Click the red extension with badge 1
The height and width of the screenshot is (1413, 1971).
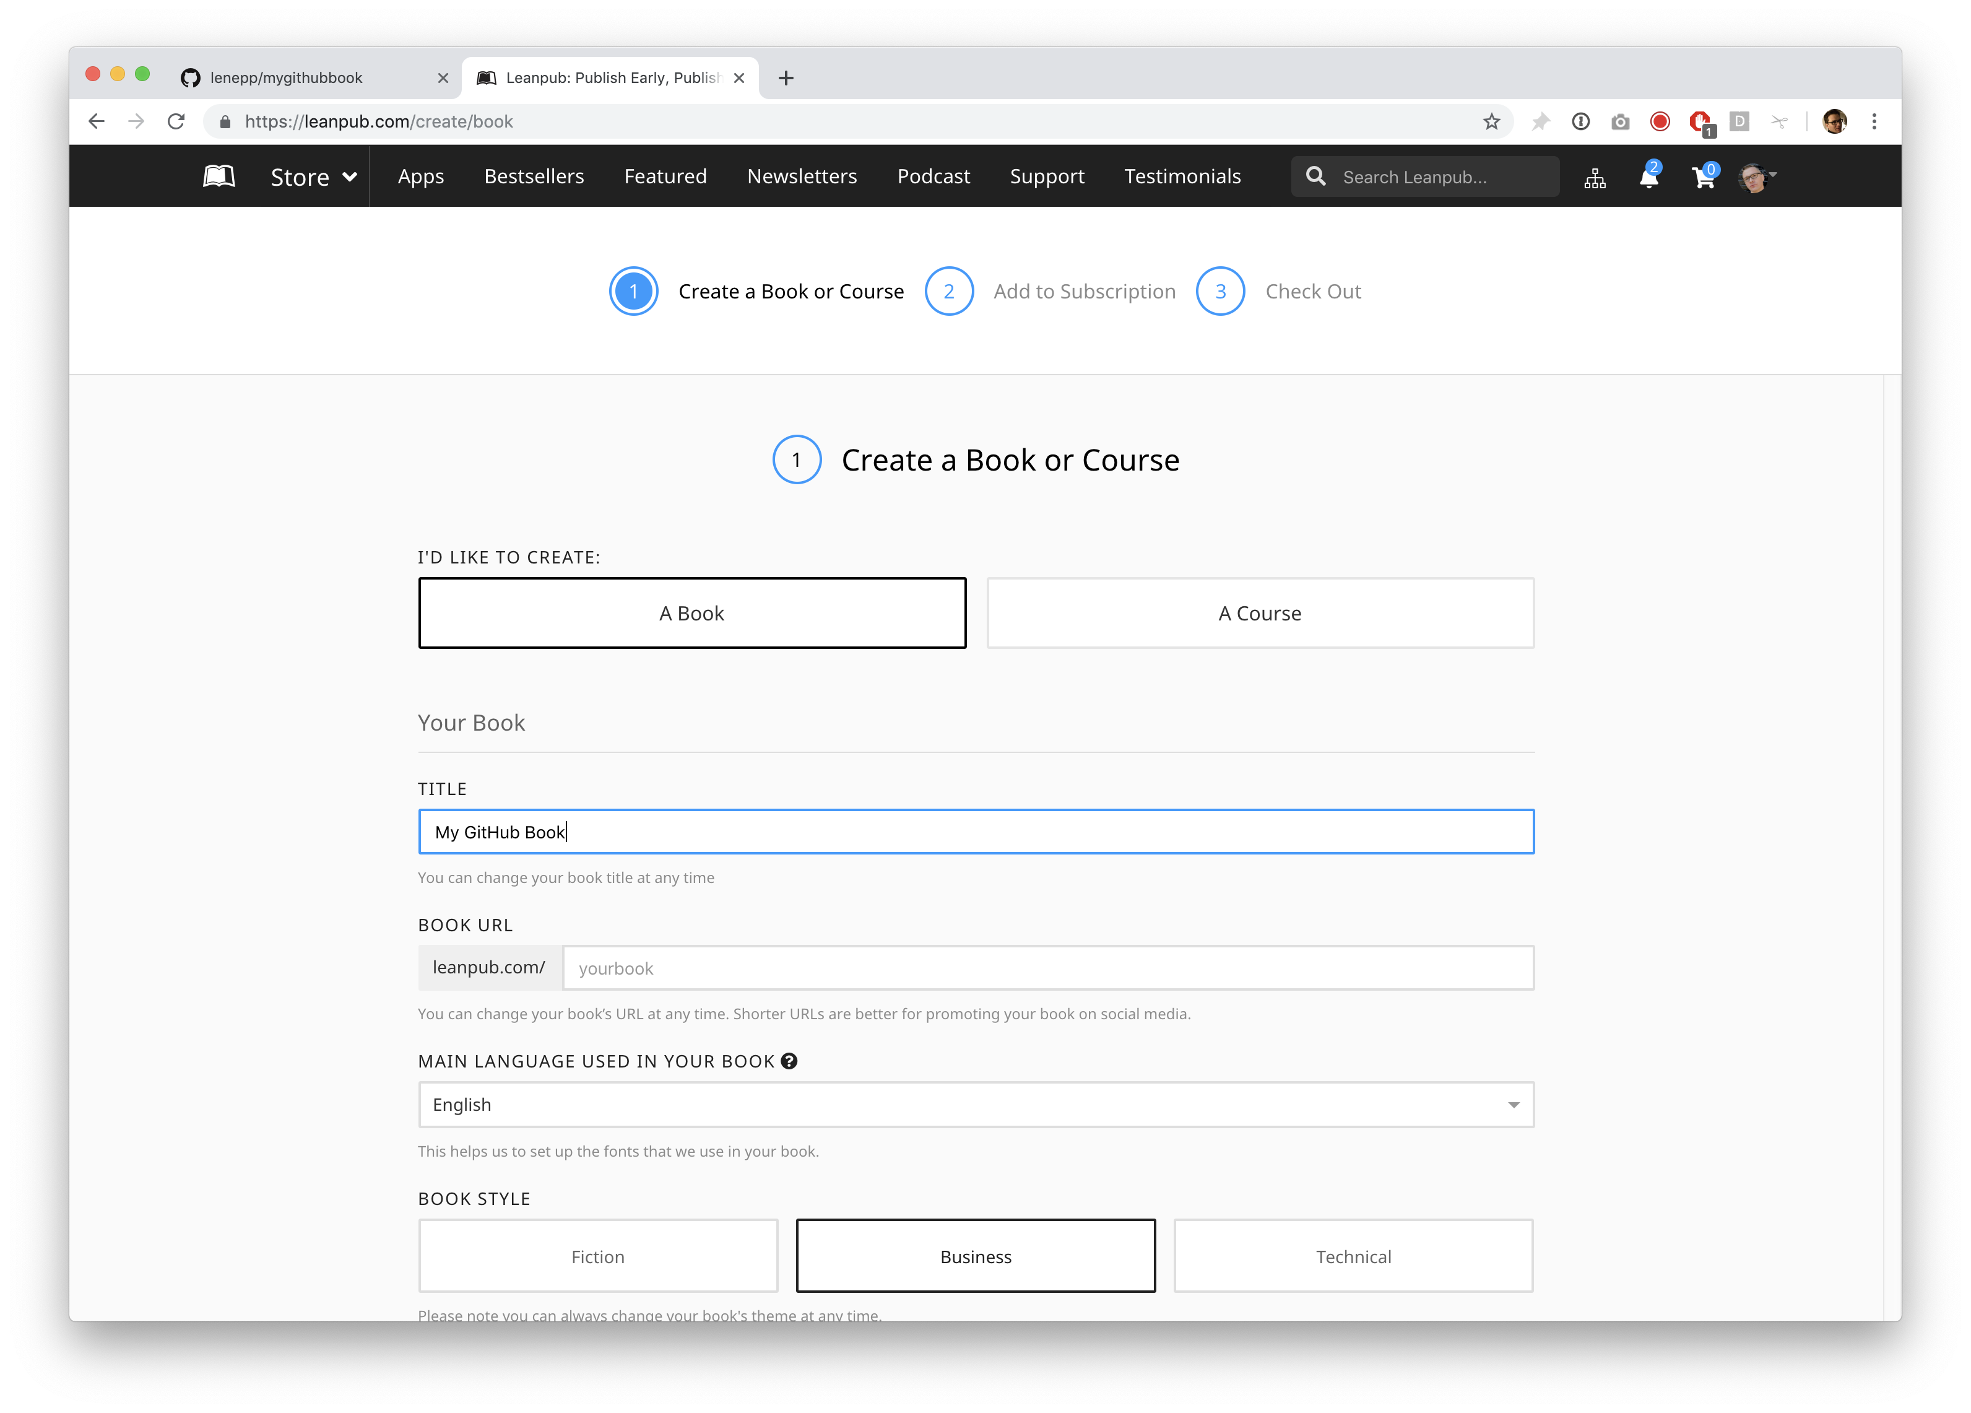pyautogui.click(x=1700, y=123)
